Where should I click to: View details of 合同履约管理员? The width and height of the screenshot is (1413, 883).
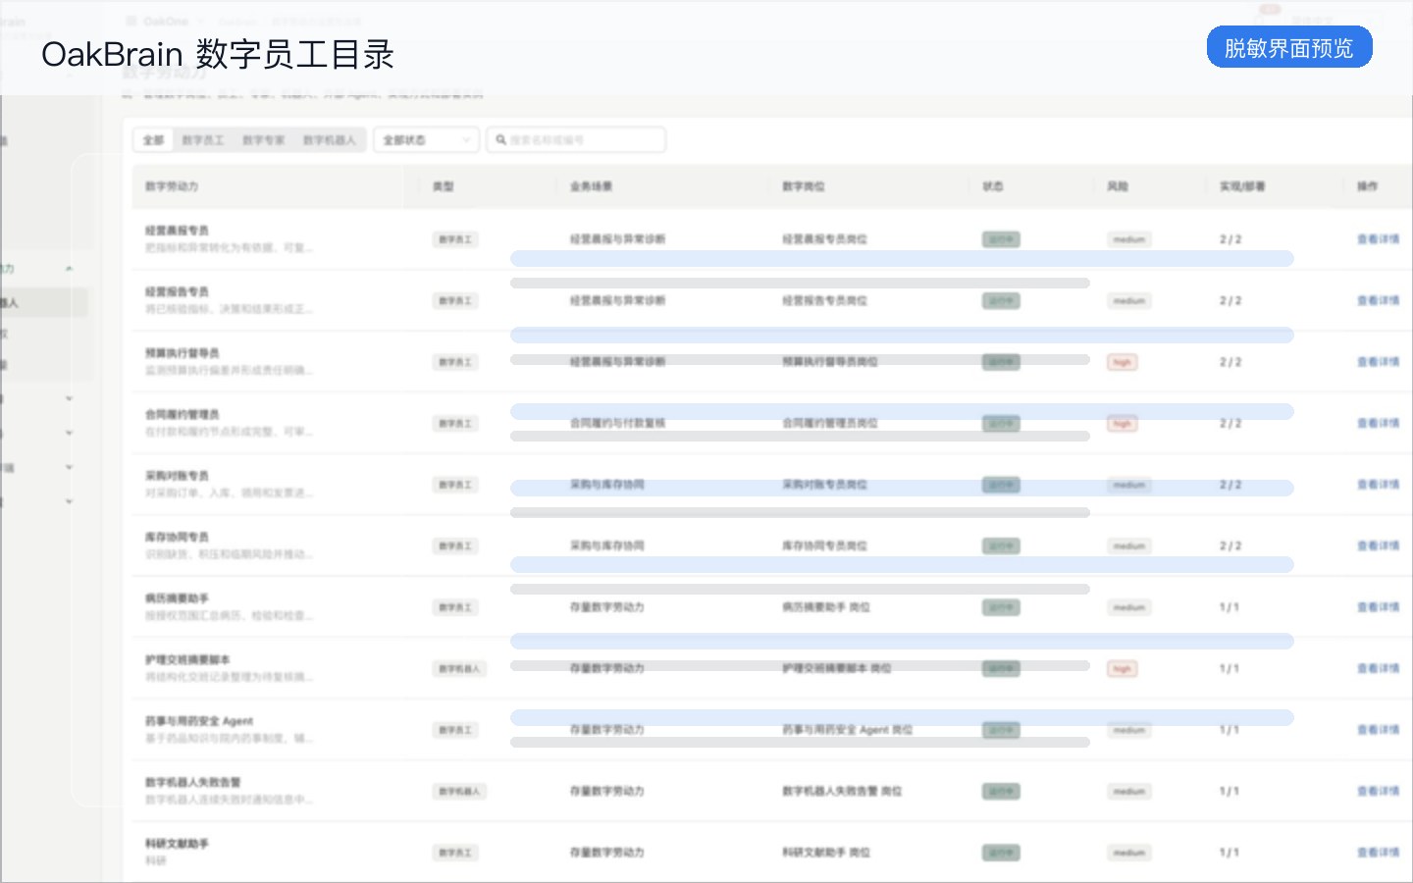coord(1379,424)
